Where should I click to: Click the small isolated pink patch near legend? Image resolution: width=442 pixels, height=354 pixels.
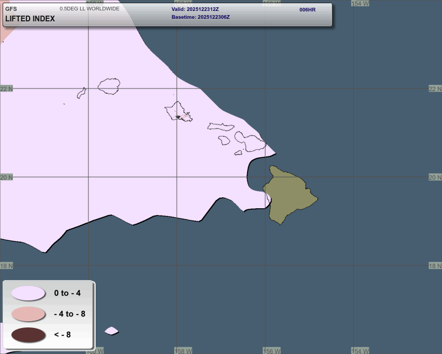point(111,331)
